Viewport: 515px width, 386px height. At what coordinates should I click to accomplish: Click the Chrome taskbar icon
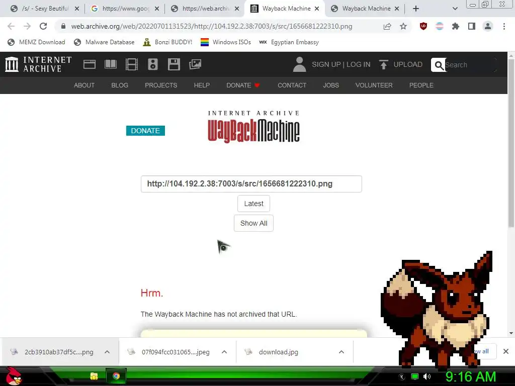116,376
